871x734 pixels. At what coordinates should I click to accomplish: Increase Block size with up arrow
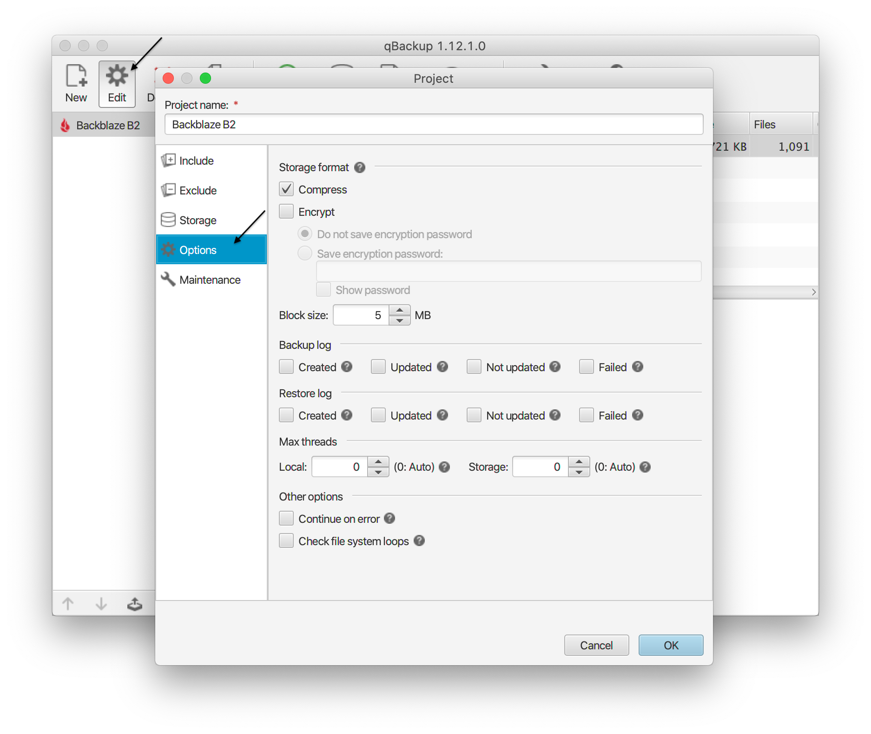[x=400, y=310]
